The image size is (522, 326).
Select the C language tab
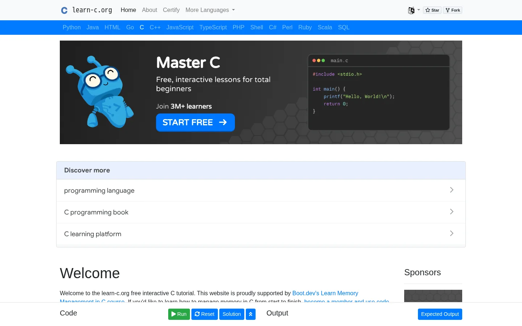(142, 28)
